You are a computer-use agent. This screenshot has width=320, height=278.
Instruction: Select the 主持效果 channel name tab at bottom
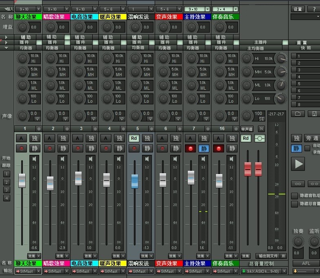pos(197,263)
